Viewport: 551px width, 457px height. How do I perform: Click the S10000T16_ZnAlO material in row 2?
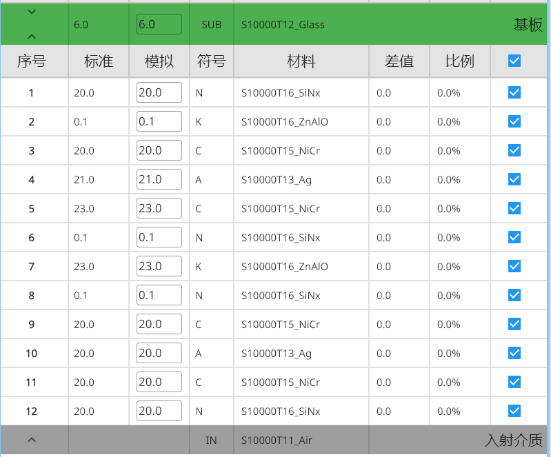285,122
